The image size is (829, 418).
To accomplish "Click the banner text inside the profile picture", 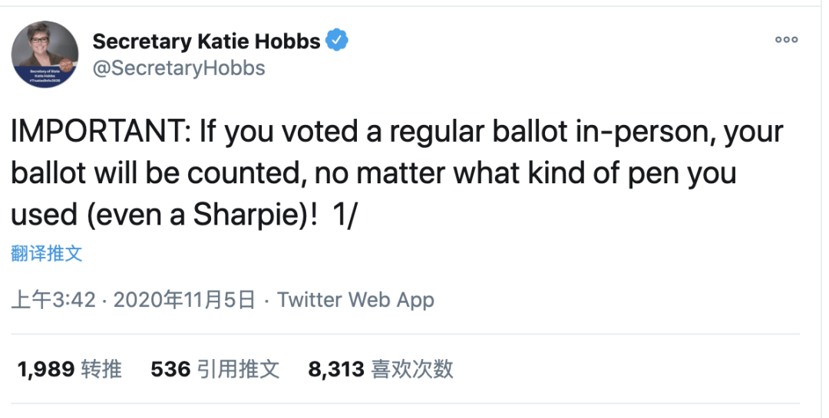I will pyautogui.click(x=45, y=75).
